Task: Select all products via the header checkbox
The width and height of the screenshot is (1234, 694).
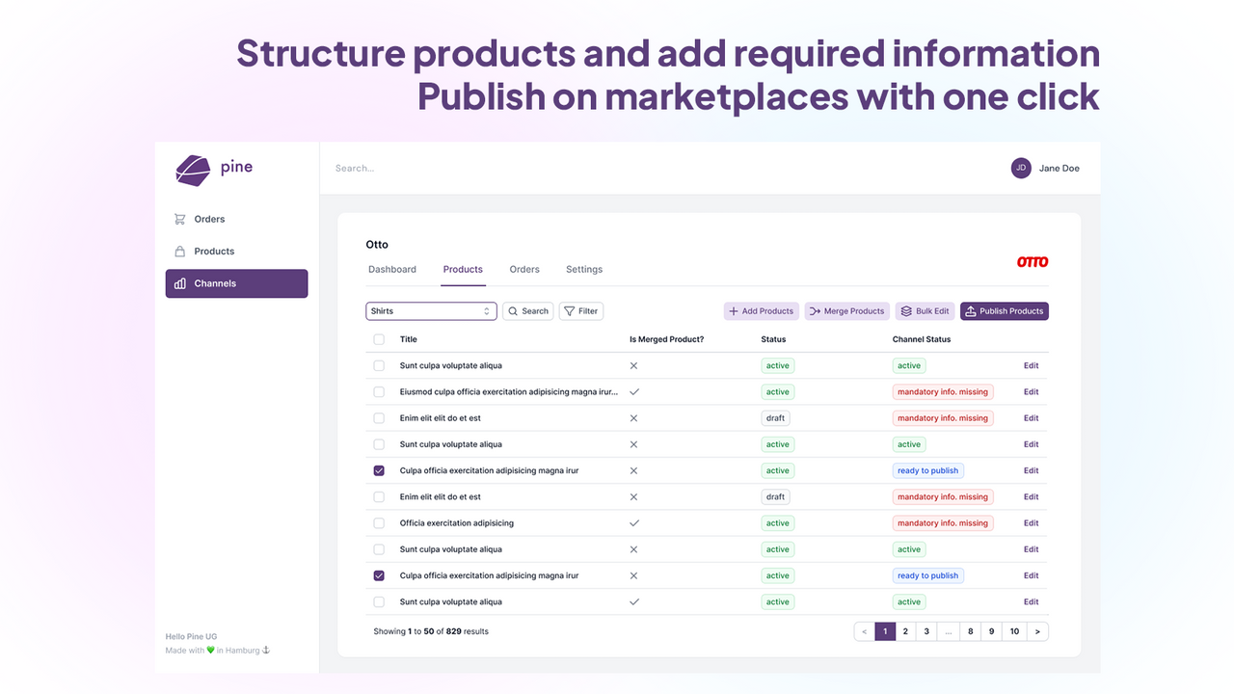Action: click(378, 339)
